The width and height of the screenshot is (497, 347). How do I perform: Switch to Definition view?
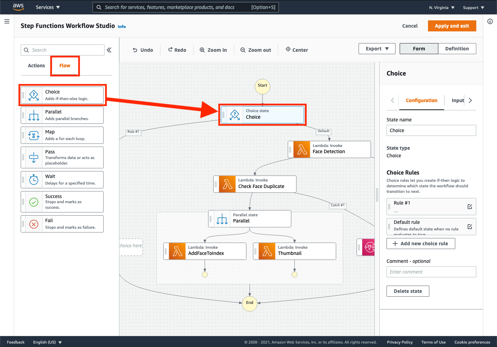click(457, 49)
